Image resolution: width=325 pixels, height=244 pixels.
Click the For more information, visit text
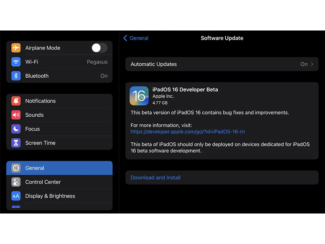161,125
